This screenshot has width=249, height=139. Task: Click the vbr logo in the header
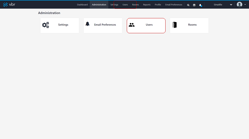[9, 5]
